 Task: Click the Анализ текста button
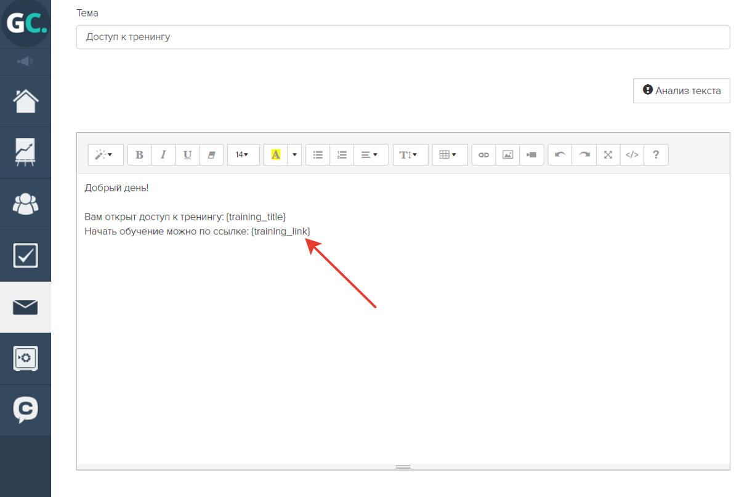point(682,90)
